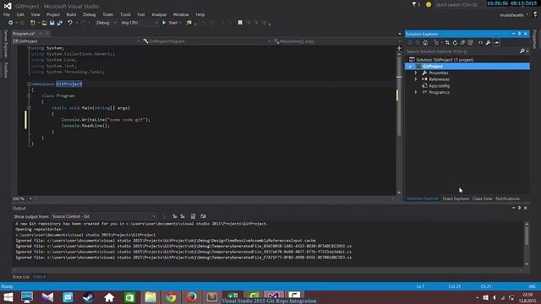Click the Refresh icon in Solution Explorer
The image size is (541, 304).
tap(455, 43)
